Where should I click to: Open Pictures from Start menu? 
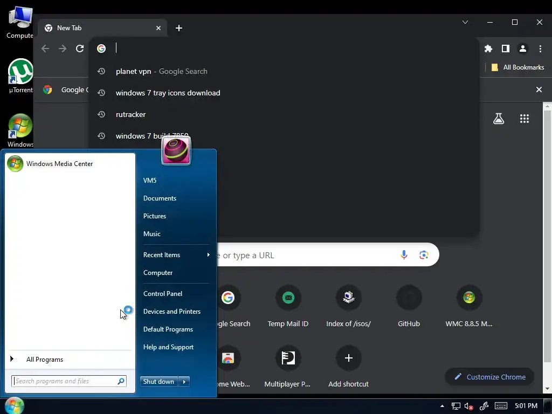[155, 216]
